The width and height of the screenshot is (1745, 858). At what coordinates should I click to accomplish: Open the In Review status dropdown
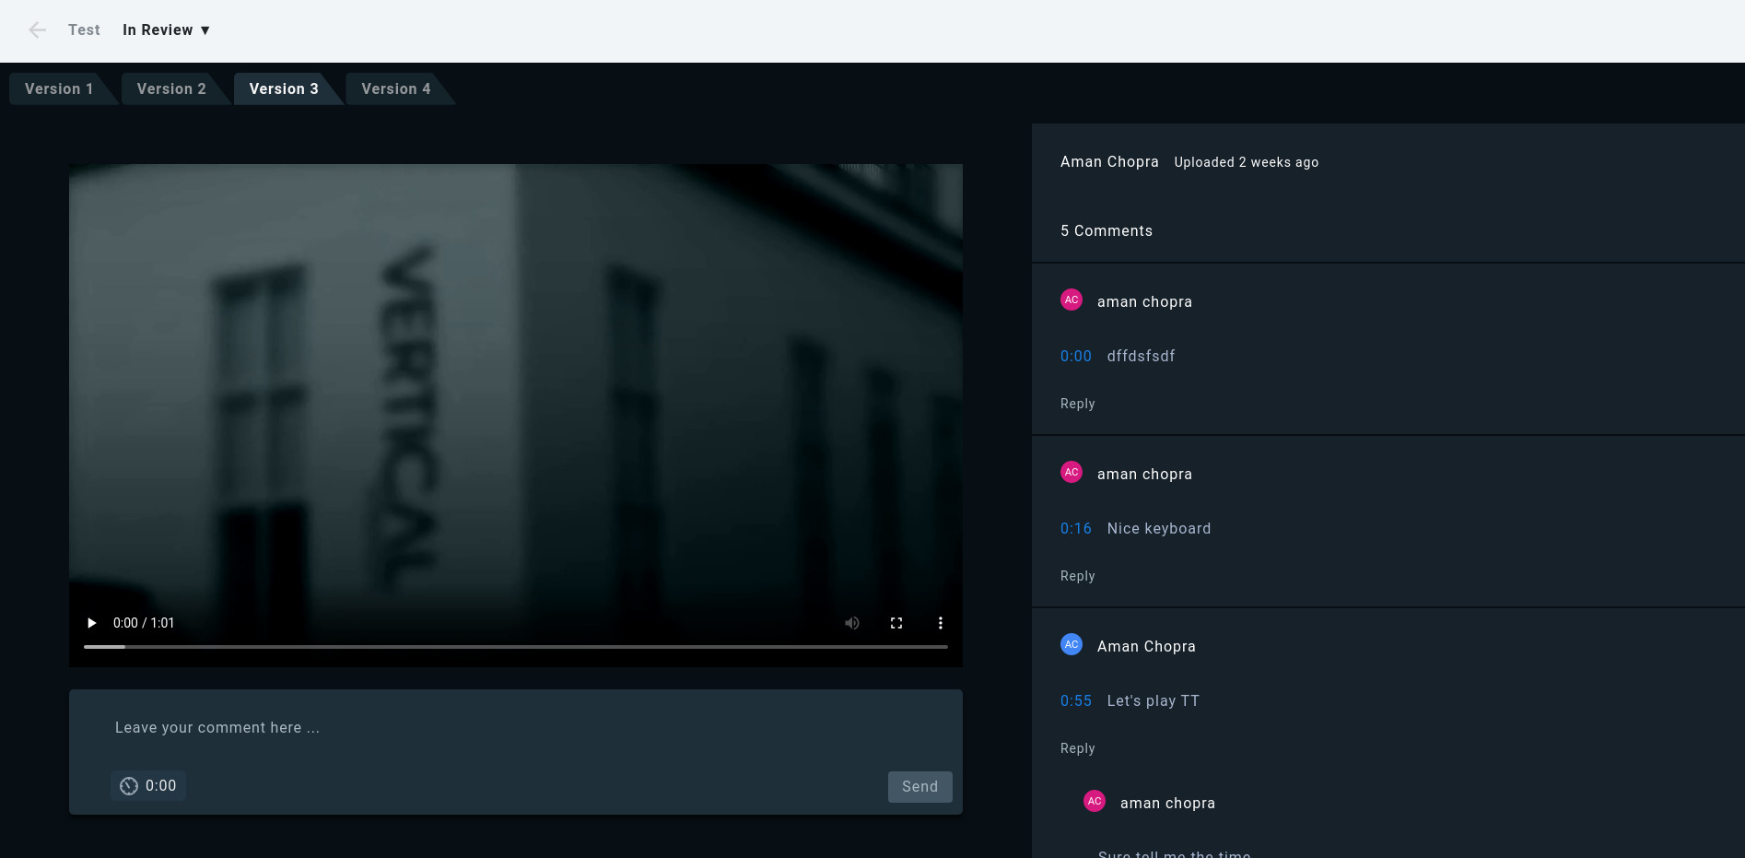tap(167, 30)
